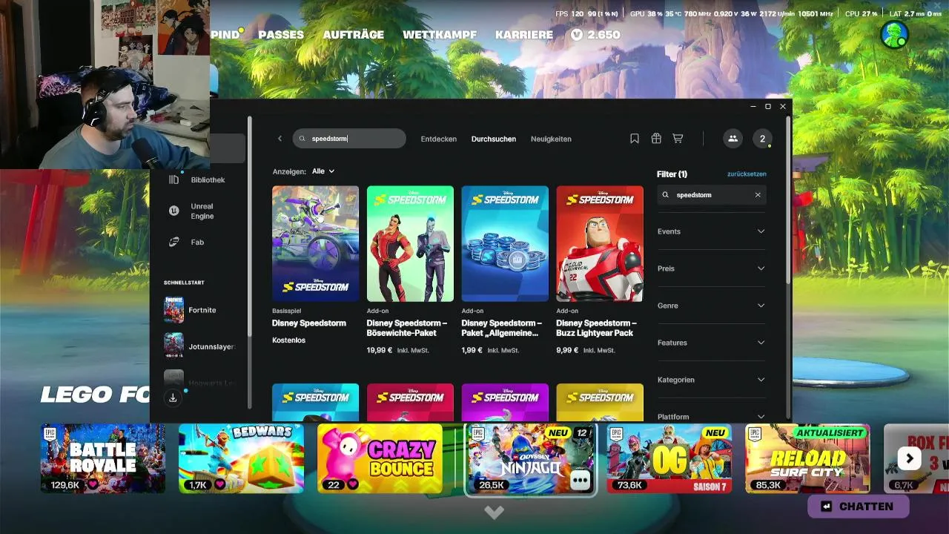Click the zurücksetzen filter link

click(x=747, y=174)
